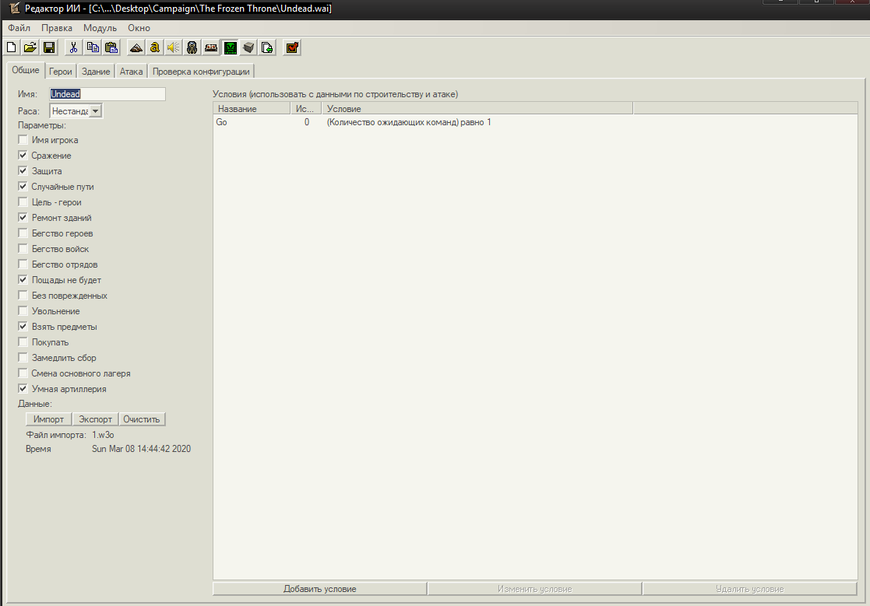Image resolution: width=870 pixels, height=606 pixels.
Task: Click the Имя input field containing Undead
Action: [107, 94]
